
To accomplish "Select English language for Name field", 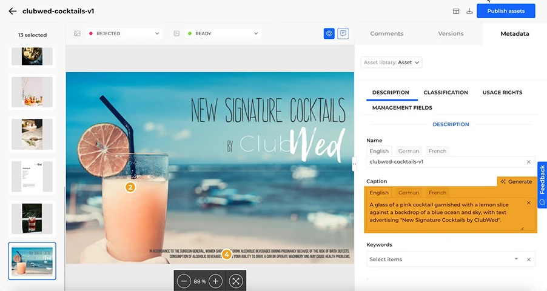I will tap(379, 151).
